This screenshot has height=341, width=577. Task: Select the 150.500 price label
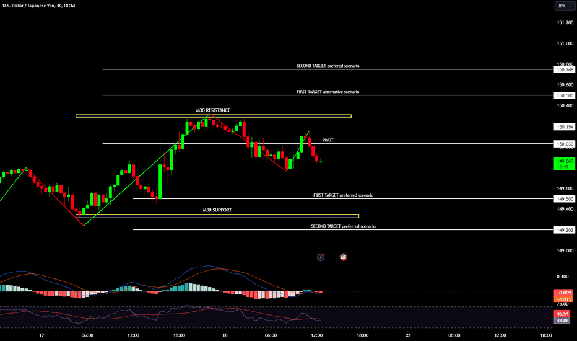565,95
